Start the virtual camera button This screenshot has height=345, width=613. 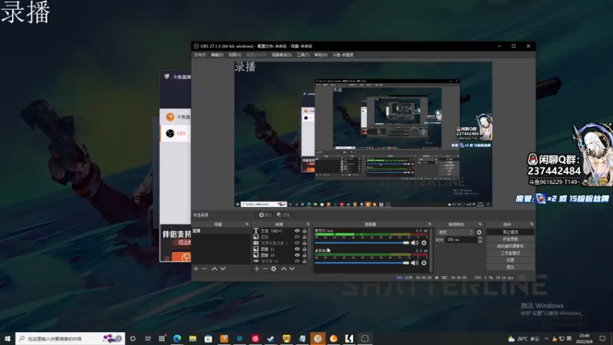(x=510, y=246)
